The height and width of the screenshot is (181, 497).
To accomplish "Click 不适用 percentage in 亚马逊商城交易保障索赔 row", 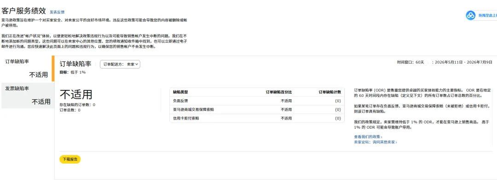I will 286,109.
